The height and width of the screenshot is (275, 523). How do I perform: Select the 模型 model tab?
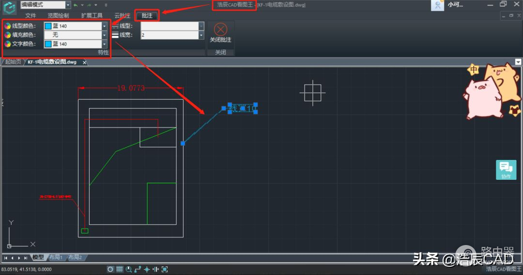(x=38, y=257)
